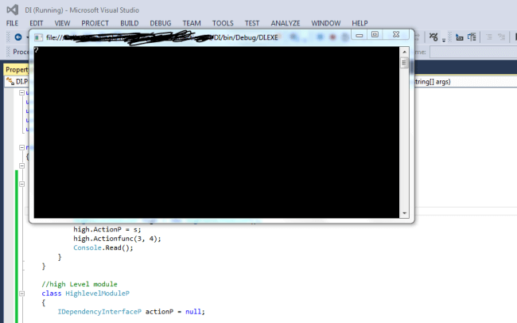Open the ANALYZE menu
Image resolution: width=517 pixels, height=323 pixels.
[286, 23]
